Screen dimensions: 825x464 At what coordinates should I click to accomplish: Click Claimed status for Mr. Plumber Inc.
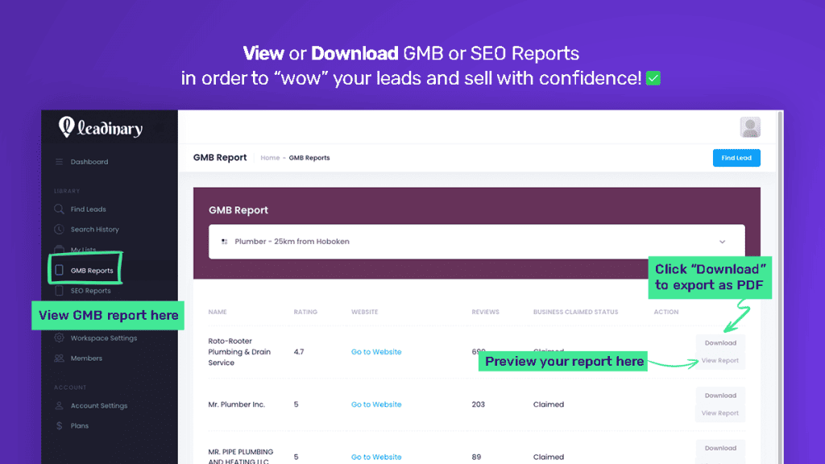[548, 404]
